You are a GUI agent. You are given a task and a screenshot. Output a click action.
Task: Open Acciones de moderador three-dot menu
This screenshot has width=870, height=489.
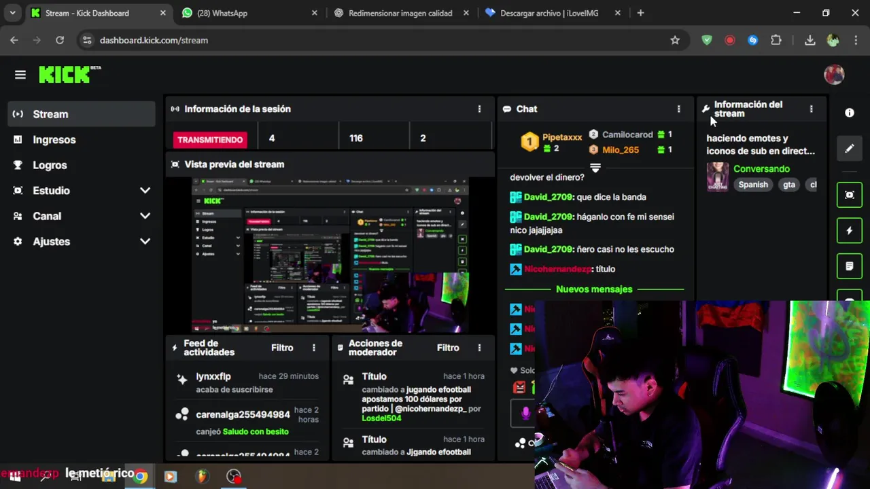tap(479, 348)
